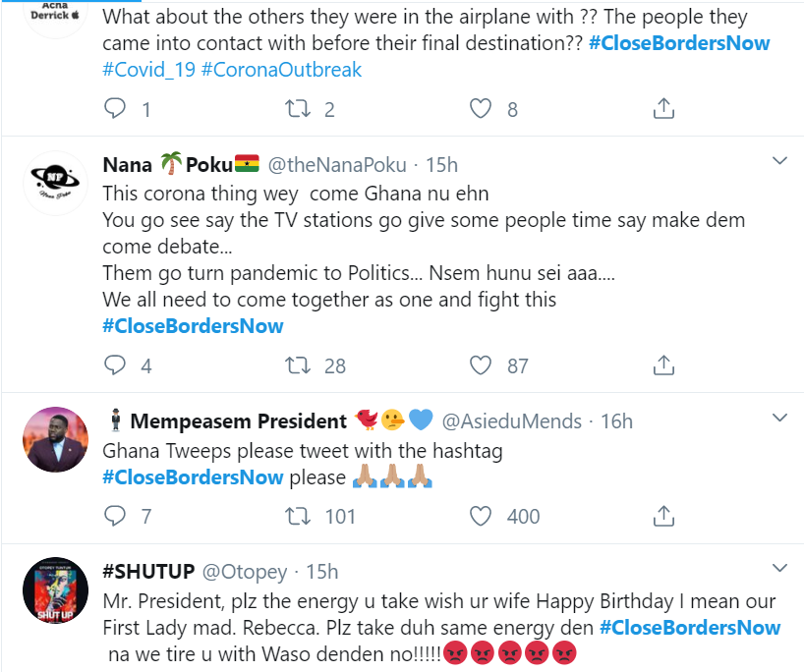Retweet the top tweet with 2 retweets
The image size is (804, 672).
click(x=297, y=109)
